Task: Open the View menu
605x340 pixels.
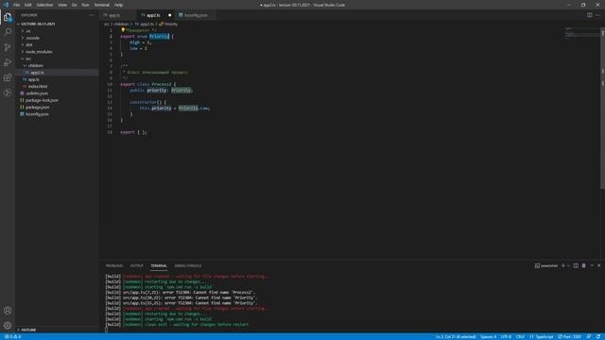Action: [x=62, y=5]
